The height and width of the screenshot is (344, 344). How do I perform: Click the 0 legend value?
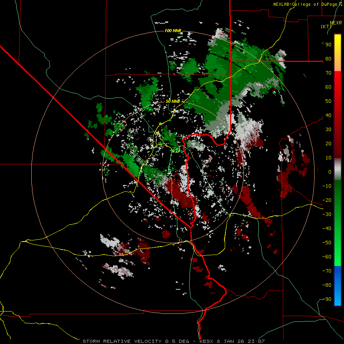click(330, 172)
